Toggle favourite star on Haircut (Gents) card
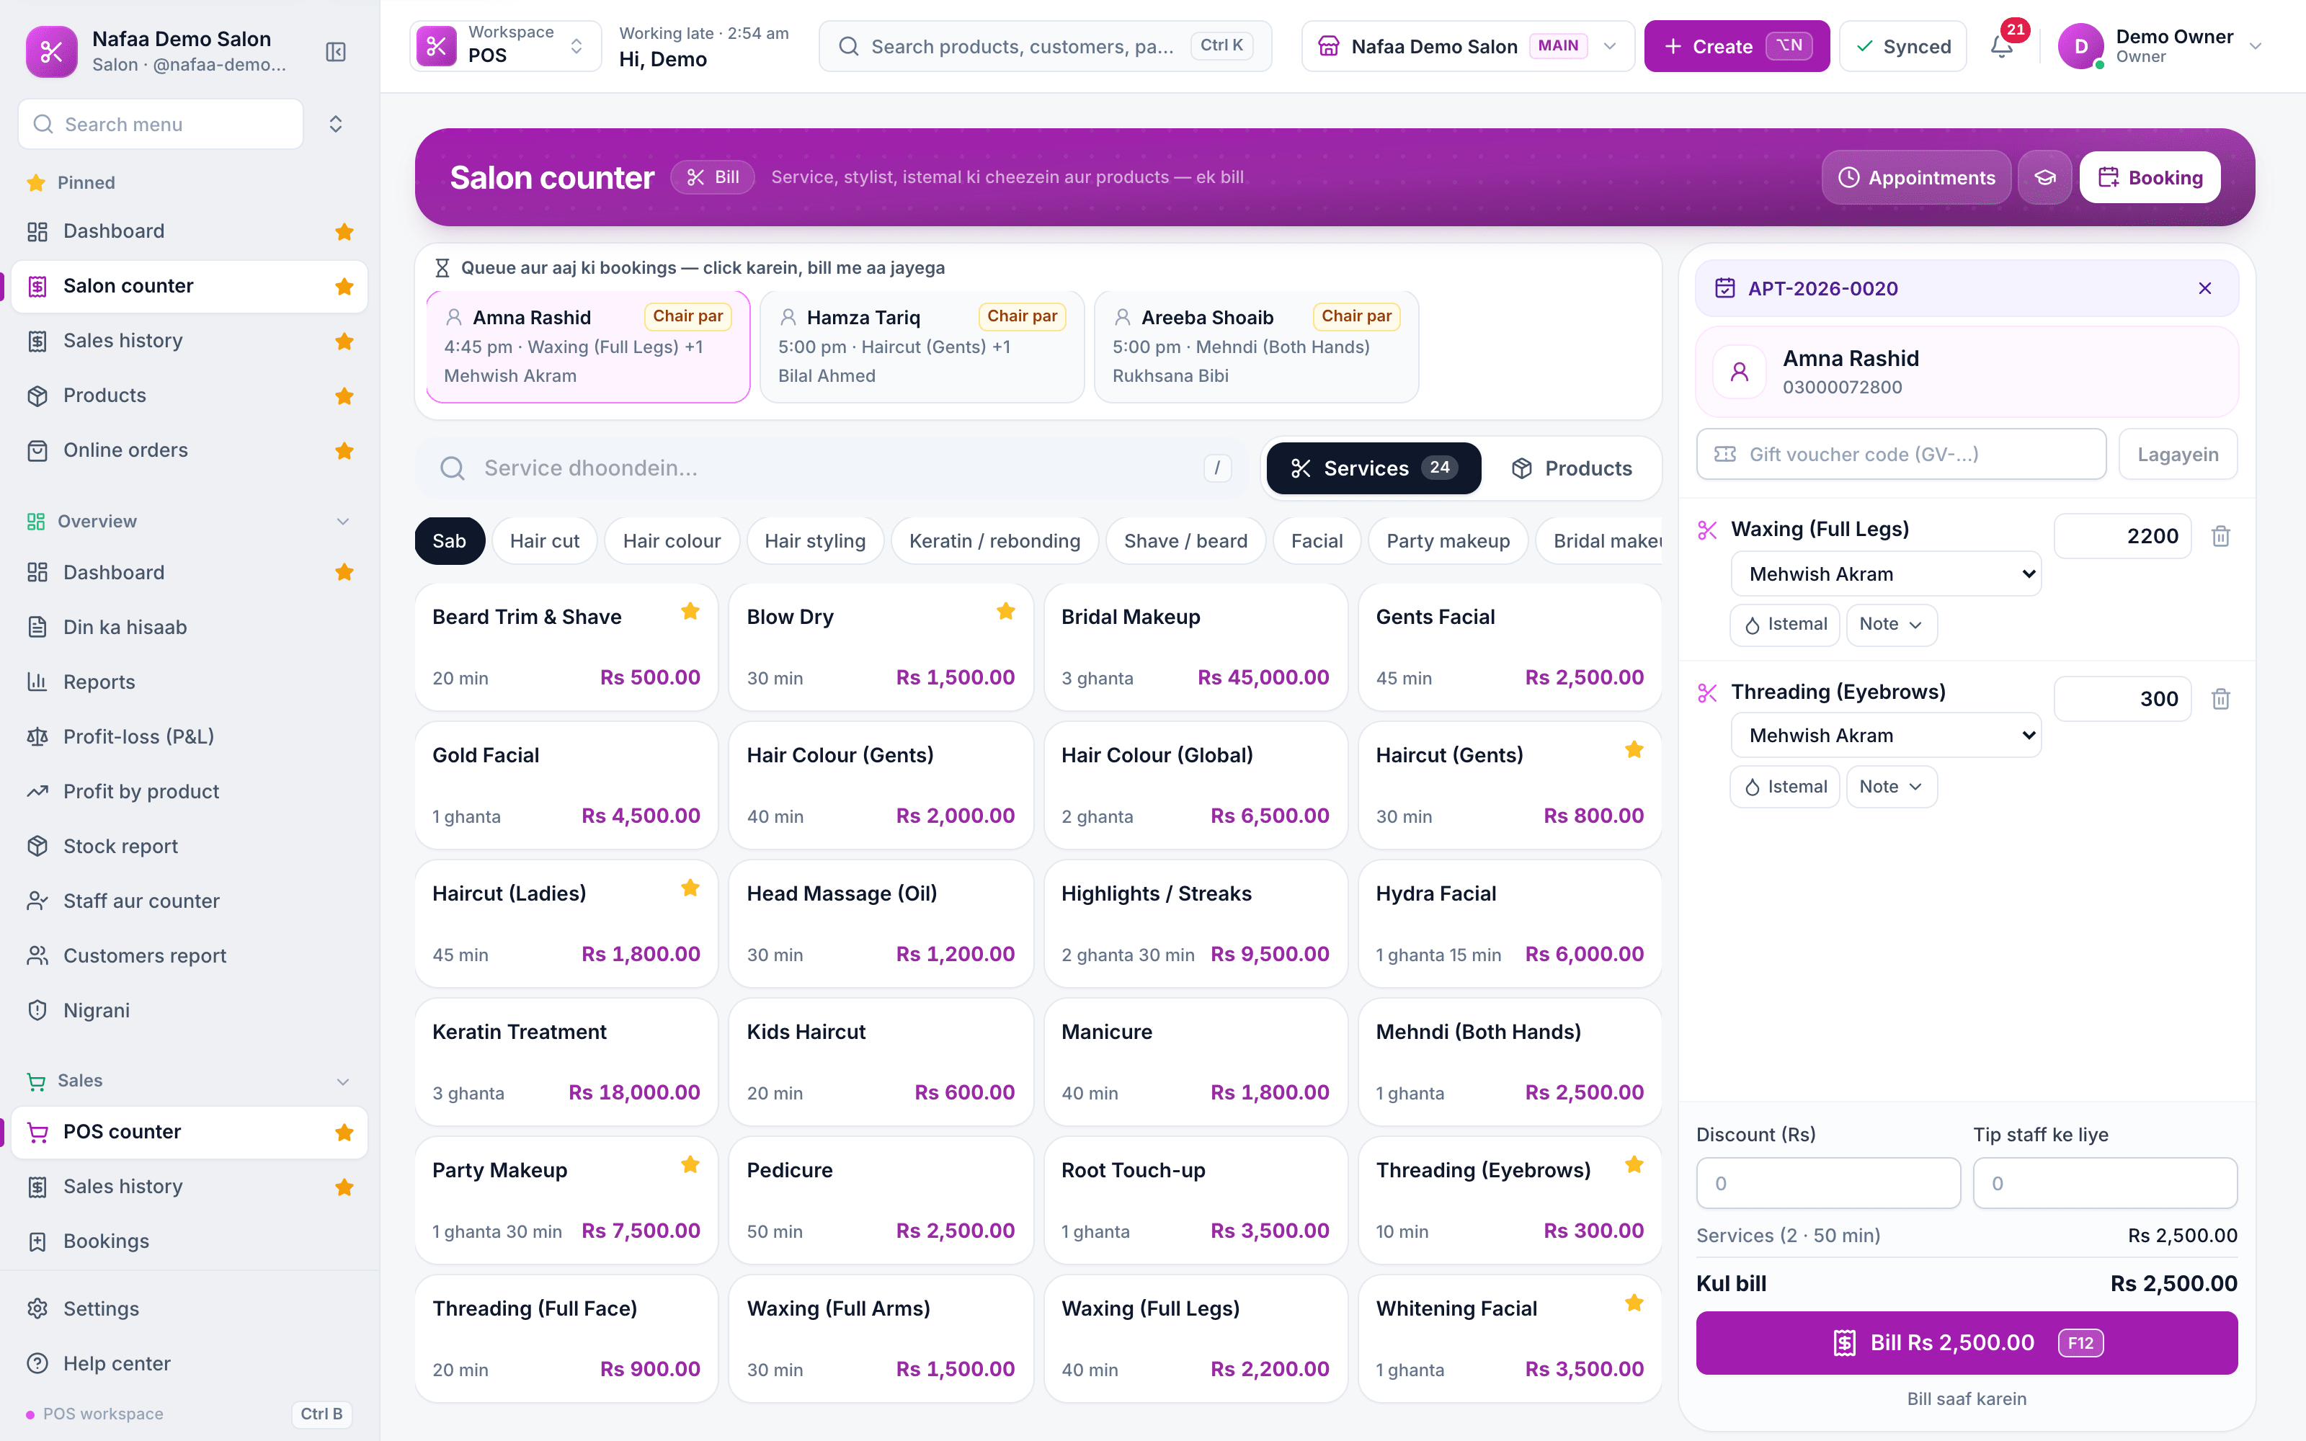The width and height of the screenshot is (2306, 1441). 1634,750
